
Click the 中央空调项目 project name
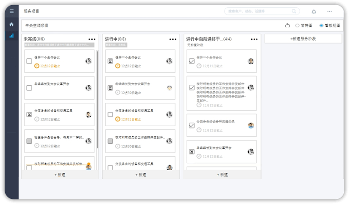pyautogui.click(x=37, y=25)
